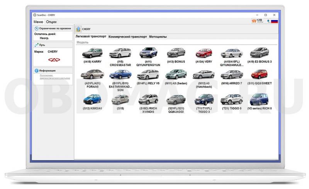Click the CHERY breadcrumb text
The width and height of the screenshot is (309, 189).
86,29
